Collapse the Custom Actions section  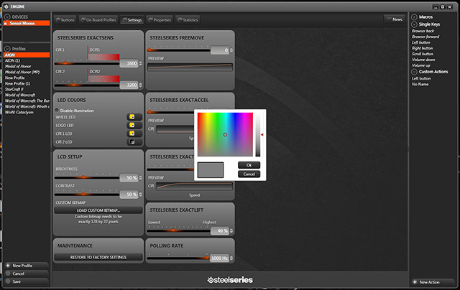click(414, 72)
